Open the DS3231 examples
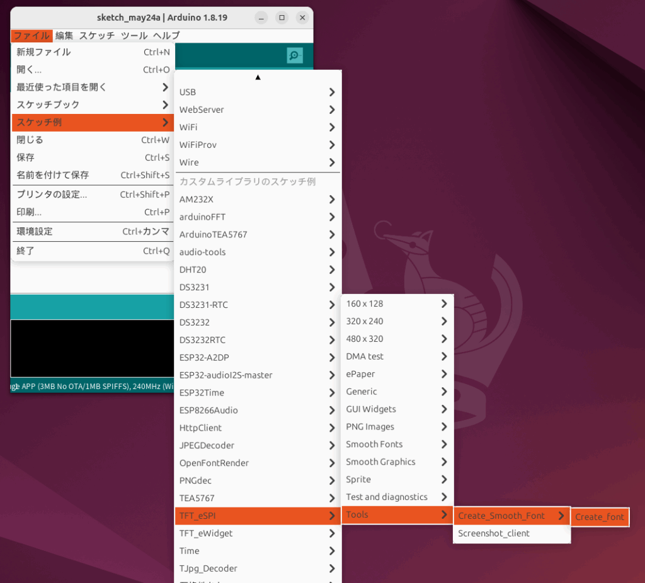Screen dimensions: 645x583 (258, 287)
